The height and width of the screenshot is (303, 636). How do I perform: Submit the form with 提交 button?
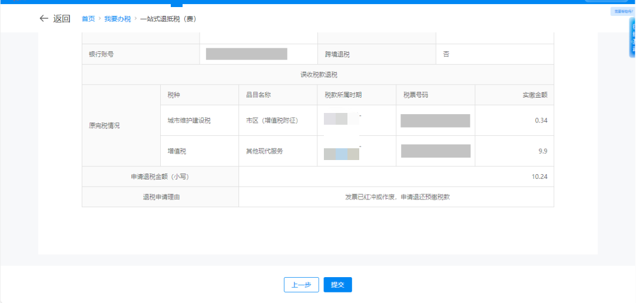pos(337,285)
